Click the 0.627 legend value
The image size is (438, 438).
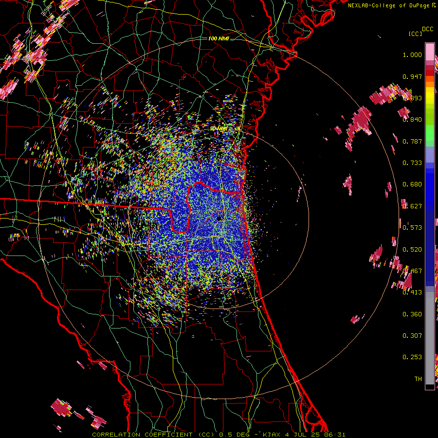(x=412, y=206)
